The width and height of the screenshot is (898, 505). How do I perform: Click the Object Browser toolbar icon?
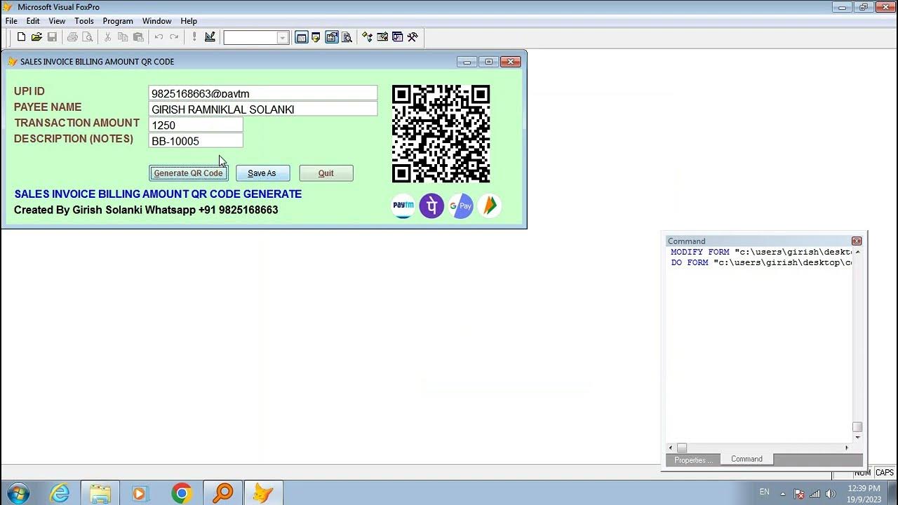(382, 37)
